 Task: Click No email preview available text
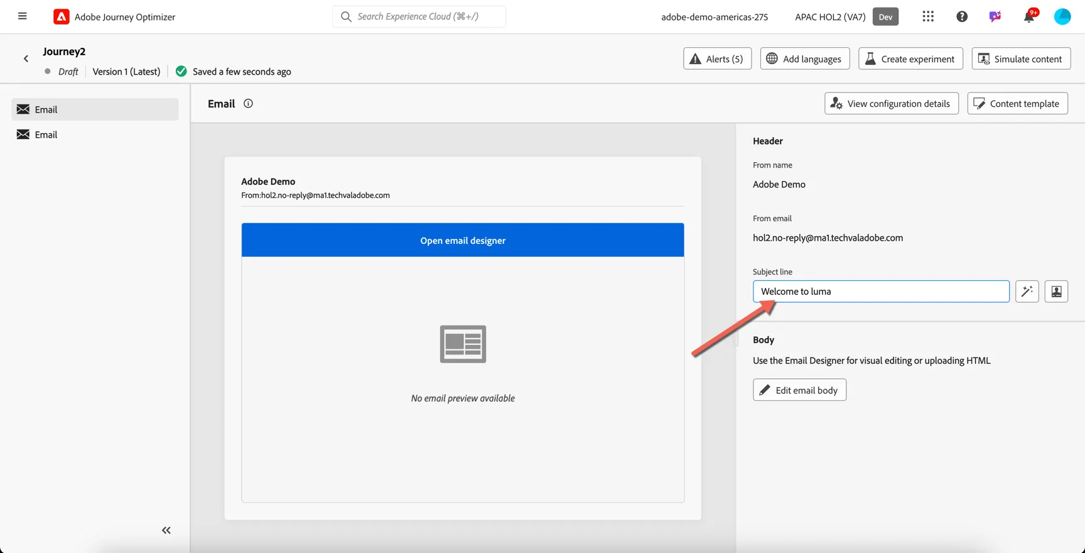tap(463, 398)
